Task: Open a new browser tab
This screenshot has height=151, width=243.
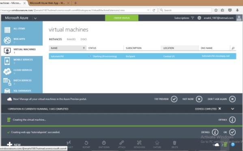Action: click(x=75, y=3)
